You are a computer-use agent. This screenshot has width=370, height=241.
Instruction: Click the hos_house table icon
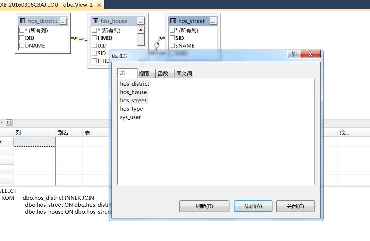(x=95, y=21)
